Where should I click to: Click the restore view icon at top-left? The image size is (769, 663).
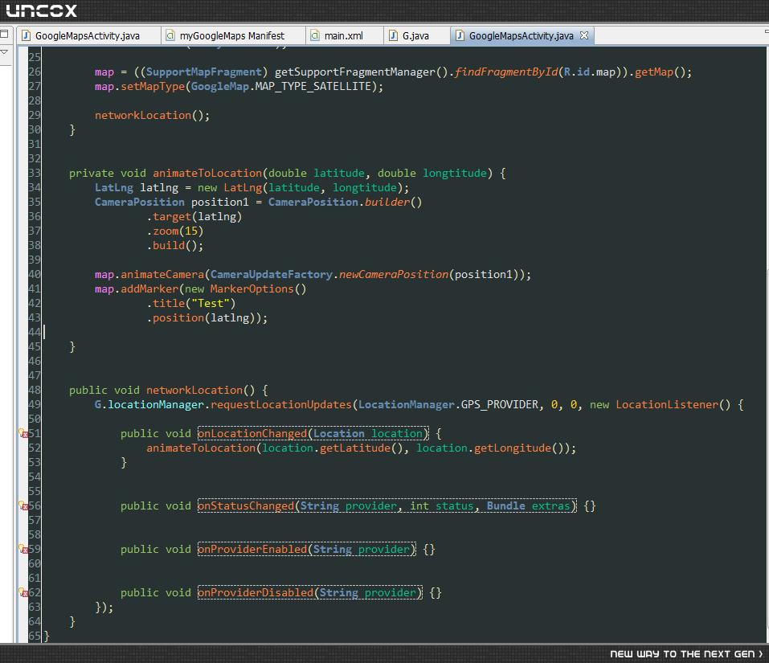pyautogui.click(x=4, y=34)
